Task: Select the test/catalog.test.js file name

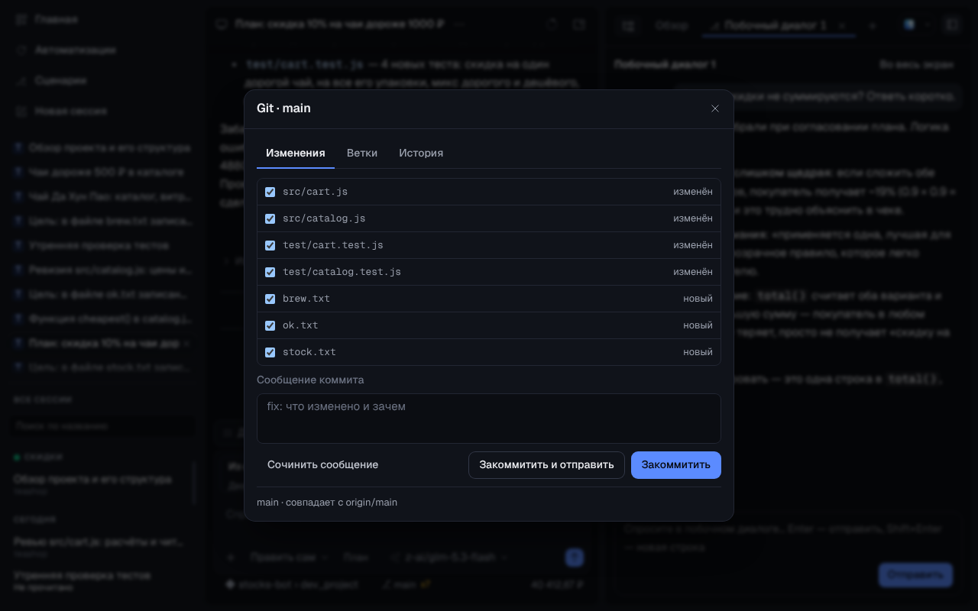Action: [x=342, y=272]
